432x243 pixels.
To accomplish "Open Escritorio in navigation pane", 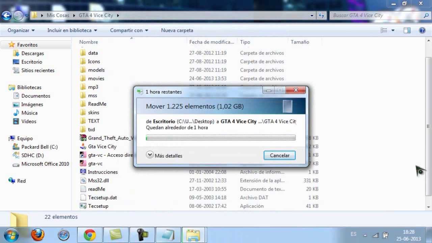I will pyautogui.click(x=32, y=62).
